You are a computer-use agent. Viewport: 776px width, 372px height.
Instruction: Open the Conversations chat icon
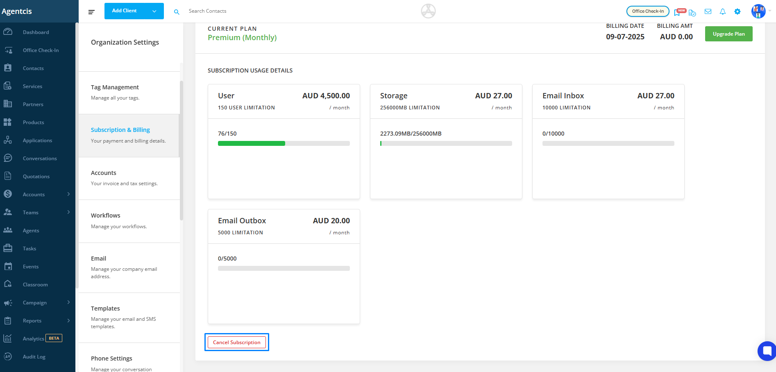coord(8,158)
